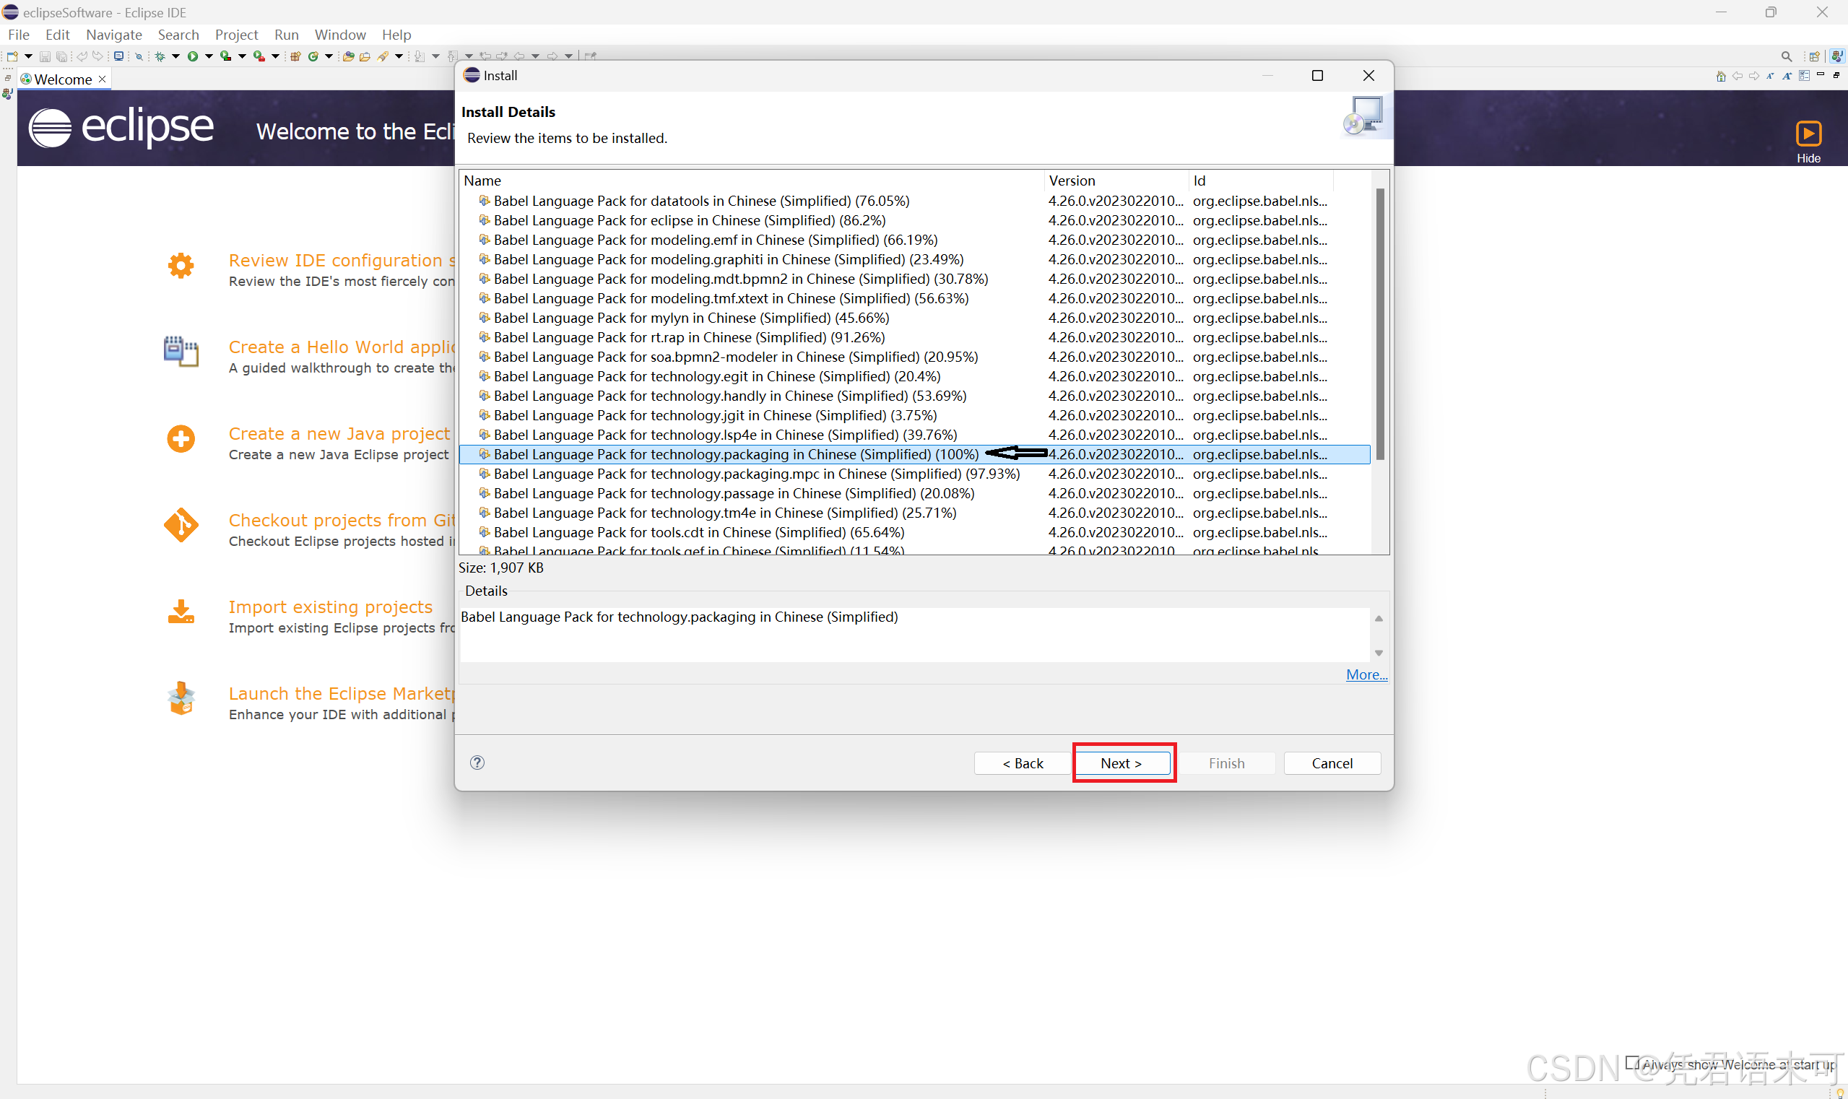Click the Hide welcome play icon

[1808, 134]
